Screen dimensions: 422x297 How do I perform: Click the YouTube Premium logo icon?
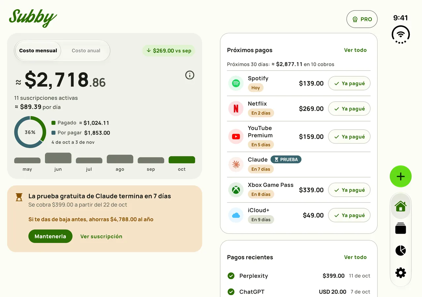[236, 136]
